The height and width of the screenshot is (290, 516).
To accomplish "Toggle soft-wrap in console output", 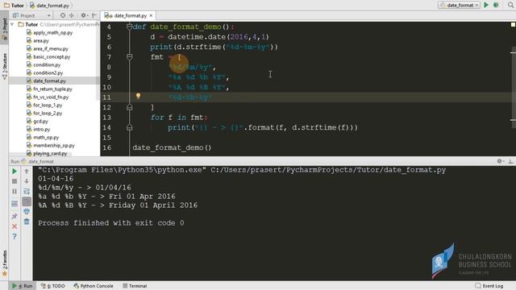I will click(27, 192).
